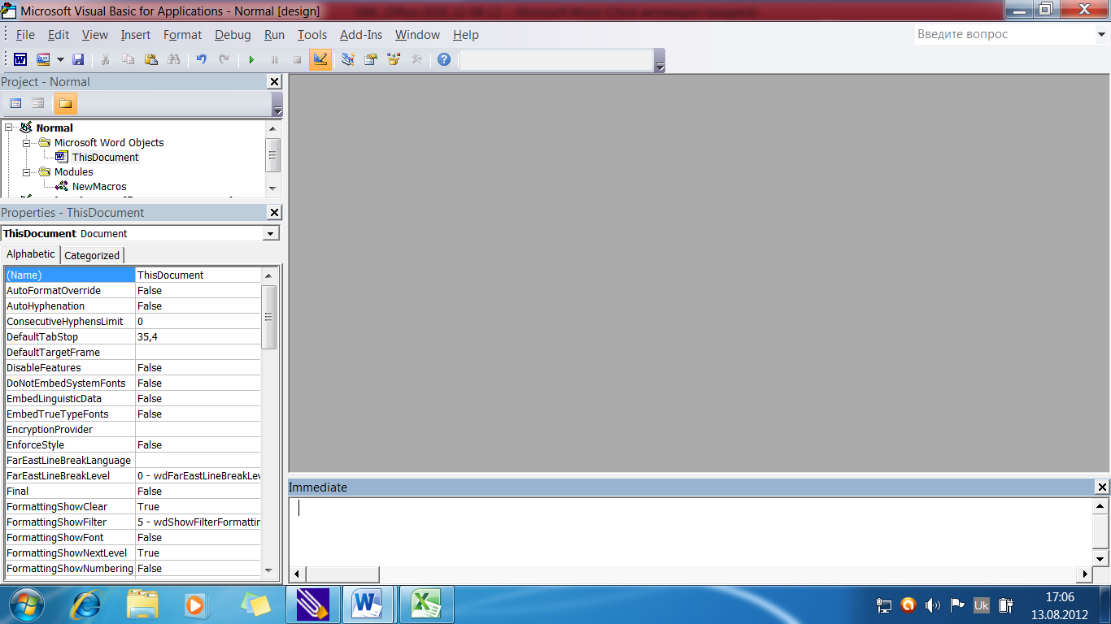Open the Debug menu

tap(233, 35)
